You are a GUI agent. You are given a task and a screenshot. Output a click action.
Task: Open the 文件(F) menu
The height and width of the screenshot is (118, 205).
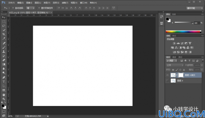(x=11, y=3)
